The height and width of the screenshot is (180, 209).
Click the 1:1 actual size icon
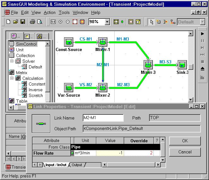[53, 22]
